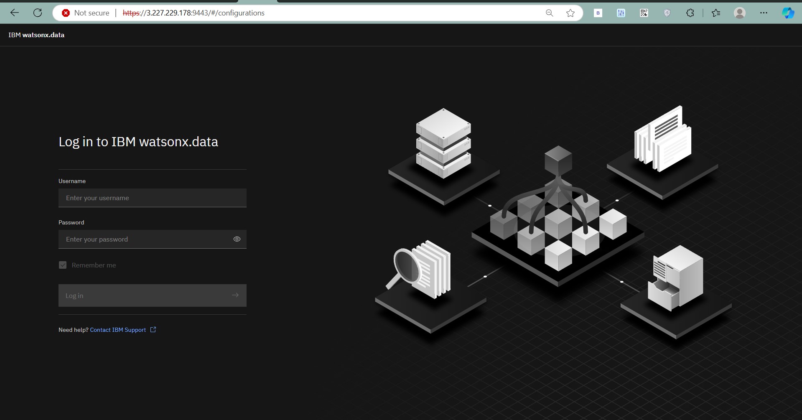Go back using browser back arrow

pos(15,13)
